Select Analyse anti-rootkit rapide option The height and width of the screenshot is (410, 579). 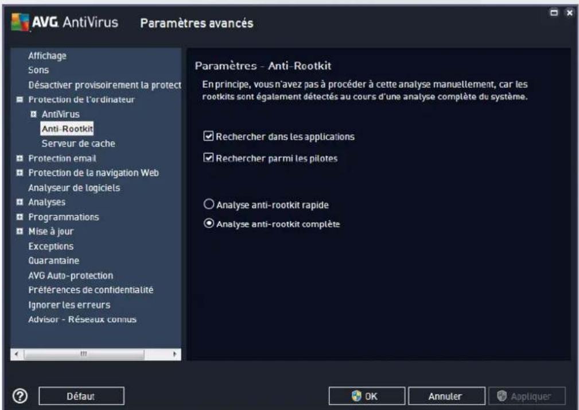[209, 204]
